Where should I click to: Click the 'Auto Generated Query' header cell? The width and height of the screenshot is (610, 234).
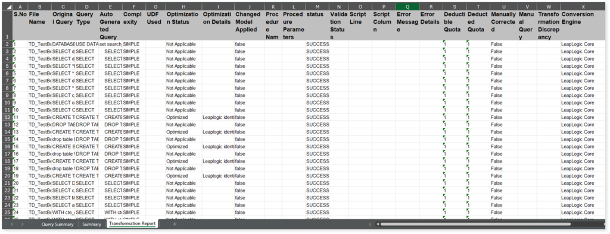click(110, 25)
